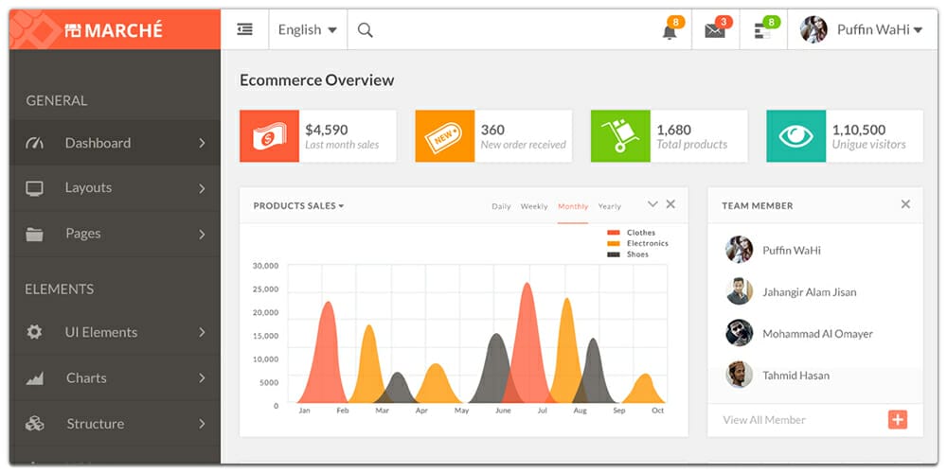Screen dimensions: 947x473
Task: Click the NEW tag icon on orders card
Action: pyautogui.click(x=444, y=137)
